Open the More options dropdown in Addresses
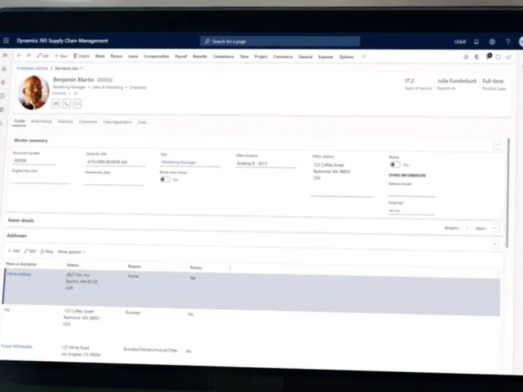Viewport: 523px width, 392px height. [71, 252]
